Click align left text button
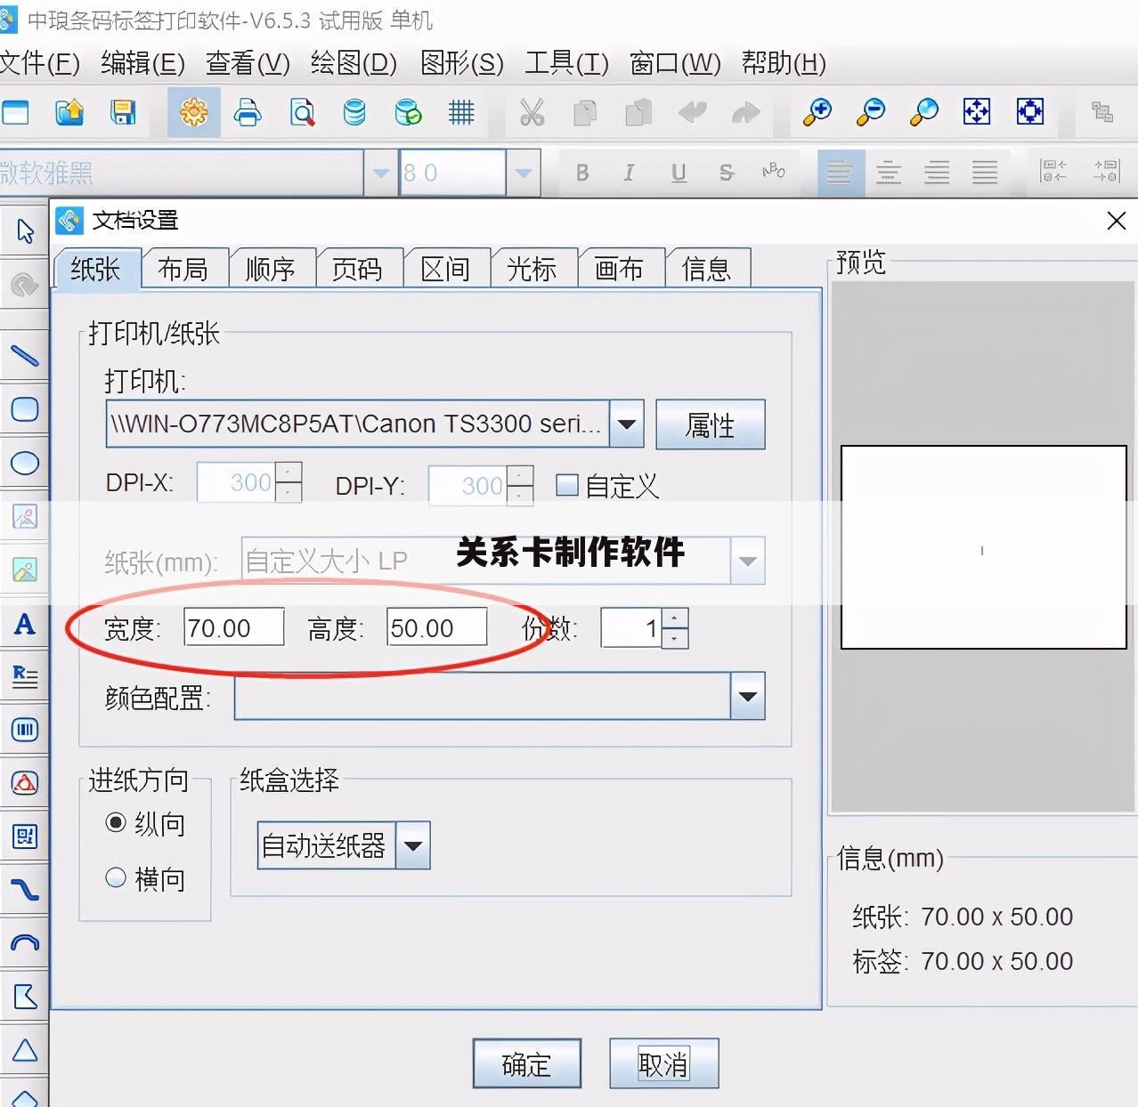Screen dimensions: 1138x1107 point(840,173)
